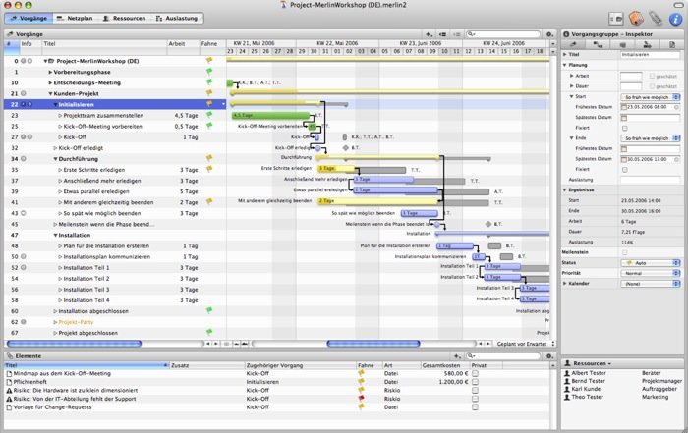
Task: Click the calendar icon beside Frühestes Datum start
Action: tap(624, 107)
